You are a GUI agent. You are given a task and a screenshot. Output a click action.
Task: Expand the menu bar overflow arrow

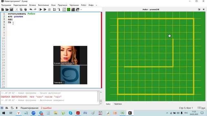coord(96,5)
